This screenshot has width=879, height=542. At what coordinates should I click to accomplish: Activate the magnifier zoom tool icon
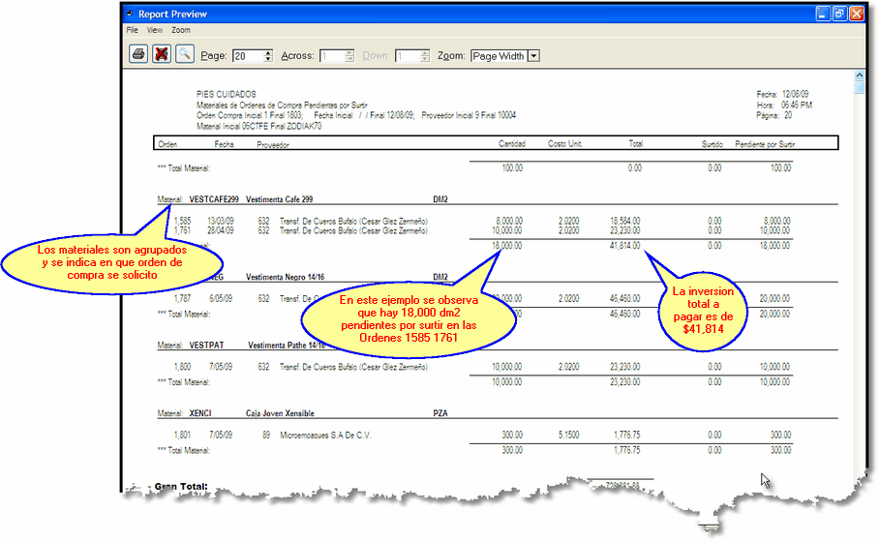(185, 54)
